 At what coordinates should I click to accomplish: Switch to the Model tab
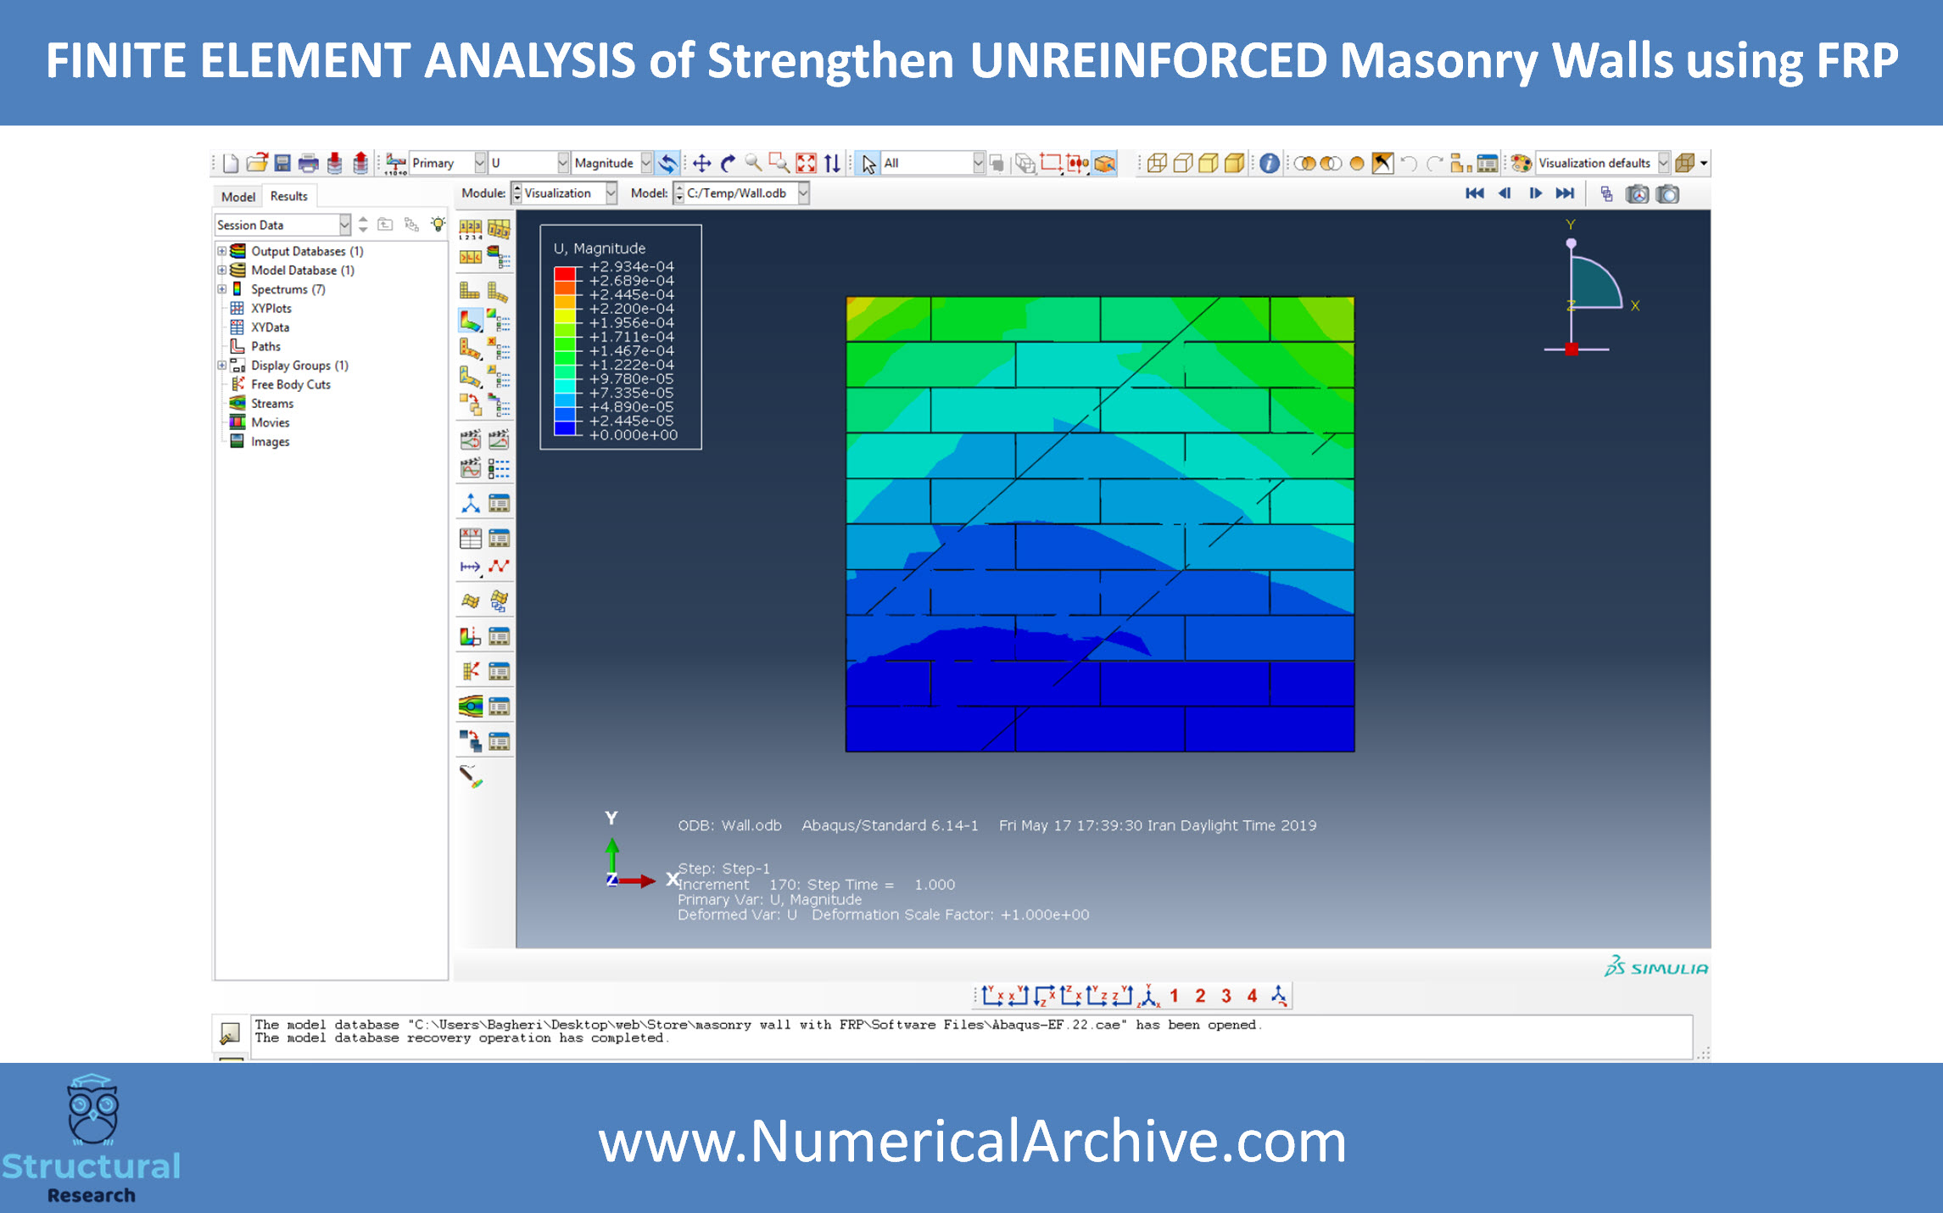(x=237, y=196)
